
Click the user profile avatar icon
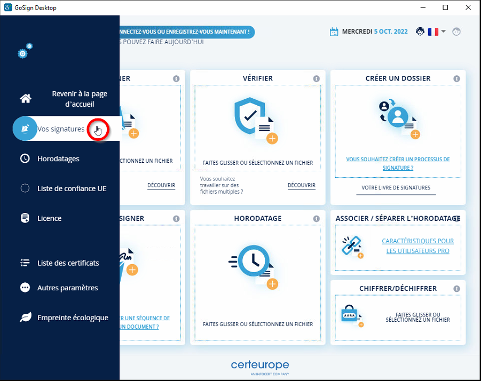point(456,31)
